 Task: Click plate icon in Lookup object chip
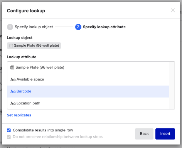tap(11, 45)
